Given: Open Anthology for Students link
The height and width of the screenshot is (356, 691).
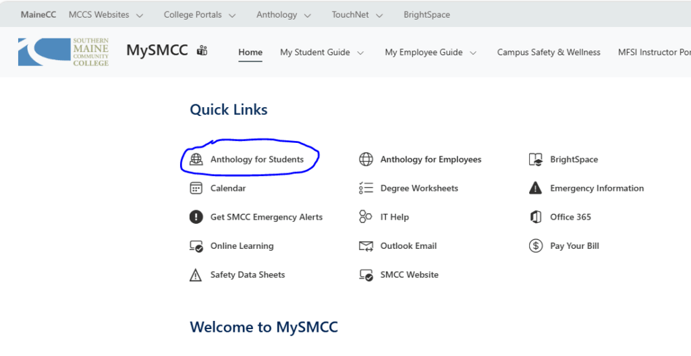Looking at the screenshot, I should click(257, 160).
